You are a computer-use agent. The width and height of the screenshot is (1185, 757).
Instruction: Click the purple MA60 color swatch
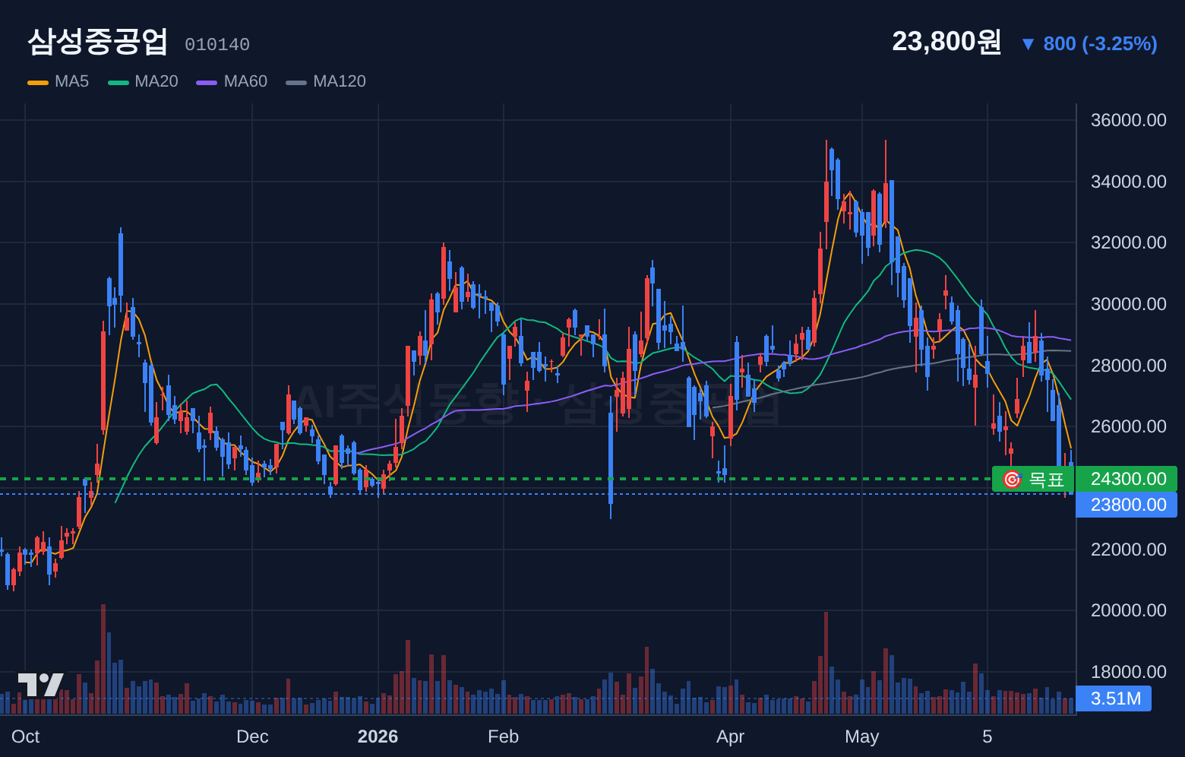207,82
